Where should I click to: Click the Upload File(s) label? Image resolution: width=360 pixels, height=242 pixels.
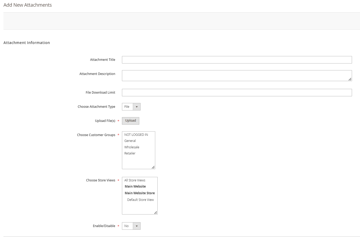coord(105,121)
